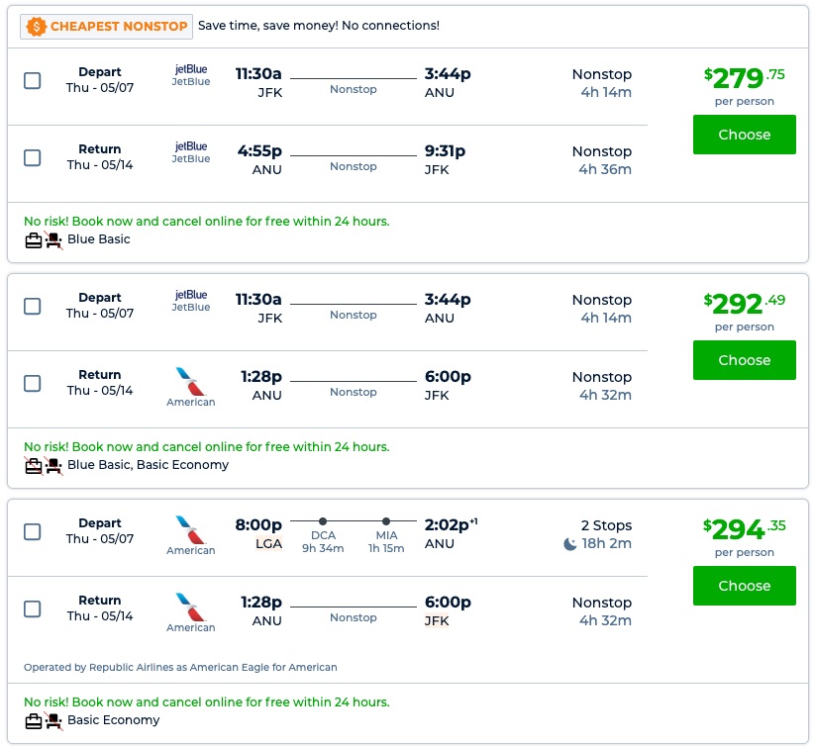This screenshot has height=747, width=814.
Task: Click the overnight moon icon beside 18h 2m
Action: (x=569, y=544)
